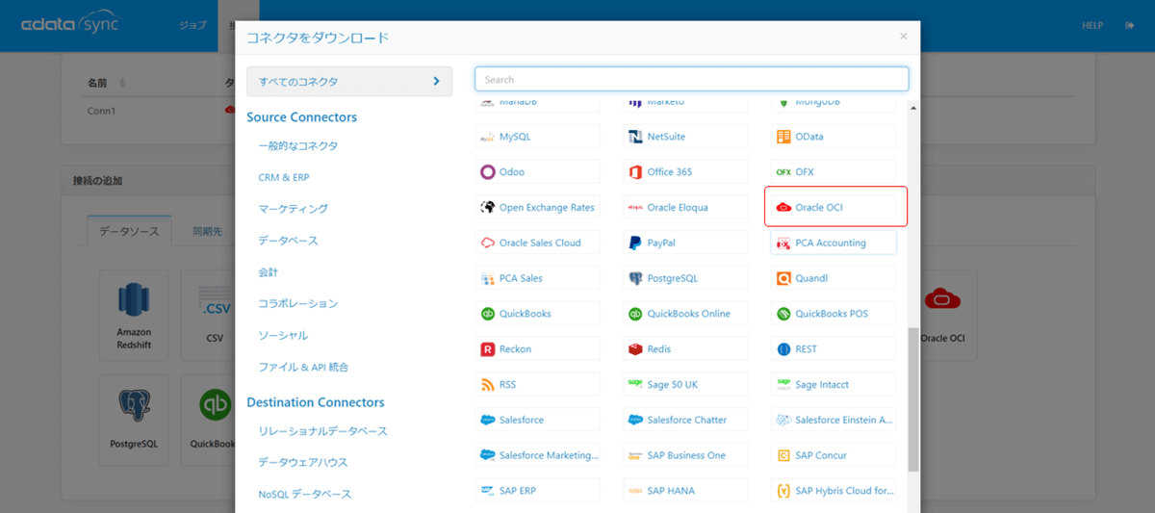
Task: Select the SAP Concur connector
Action: point(834,455)
